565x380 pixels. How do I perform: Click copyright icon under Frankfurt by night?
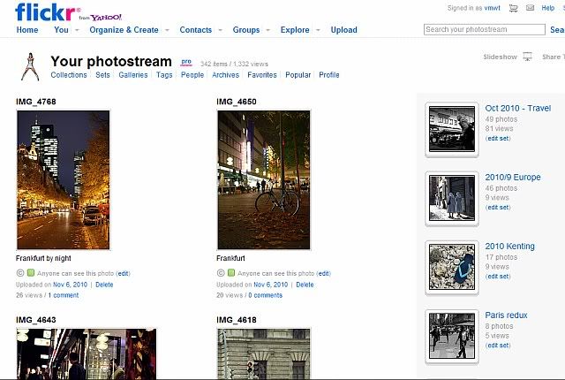[20, 273]
